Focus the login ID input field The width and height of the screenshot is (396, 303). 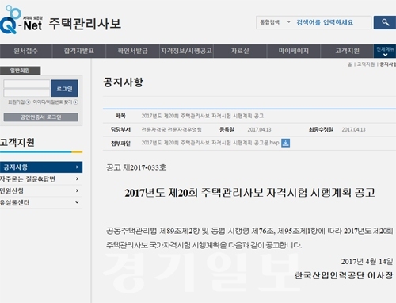pos(27,84)
